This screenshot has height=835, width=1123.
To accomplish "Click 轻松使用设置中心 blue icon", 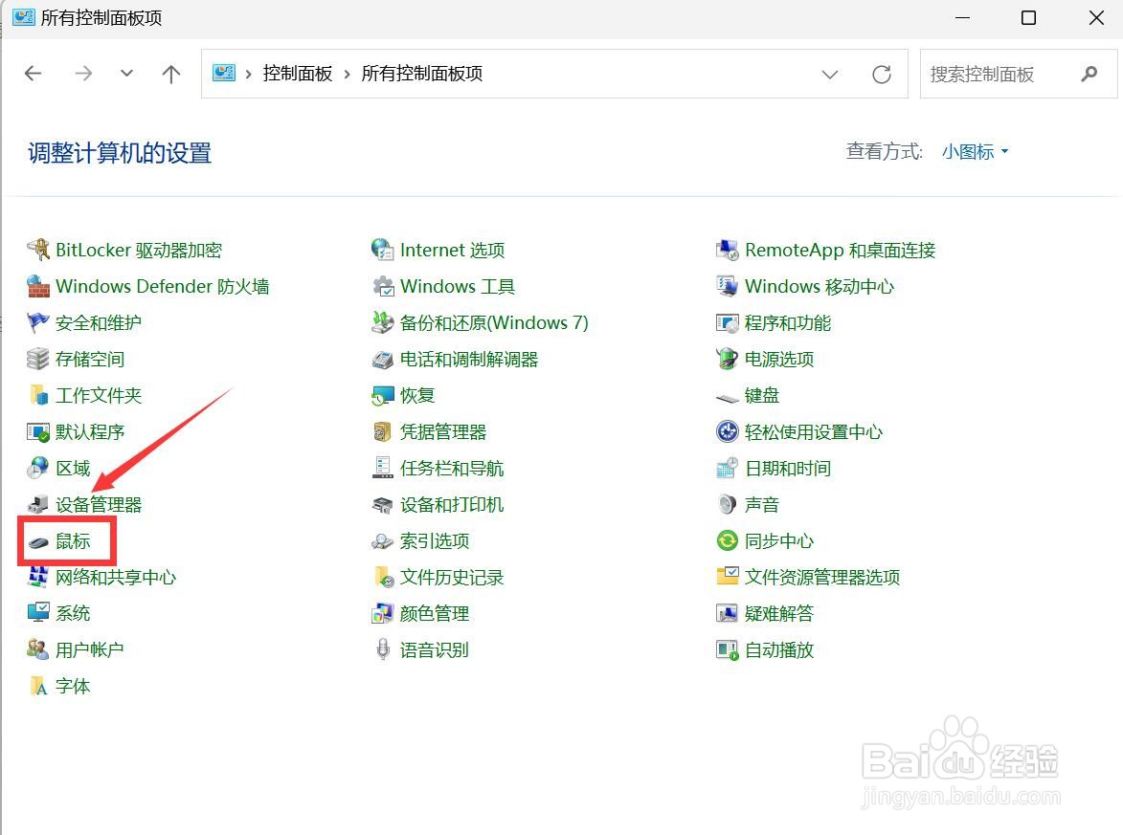I will pos(727,432).
